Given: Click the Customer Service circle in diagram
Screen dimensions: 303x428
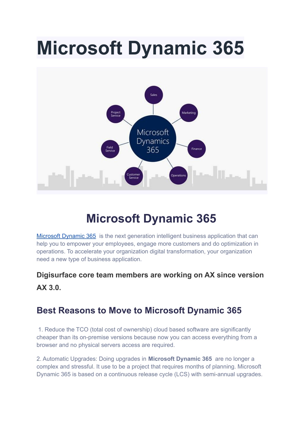Looking at the screenshot, I should [x=133, y=176].
